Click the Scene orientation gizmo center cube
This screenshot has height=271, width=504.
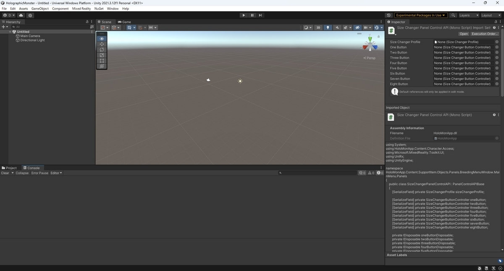pyautogui.click(x=370, y=44)
